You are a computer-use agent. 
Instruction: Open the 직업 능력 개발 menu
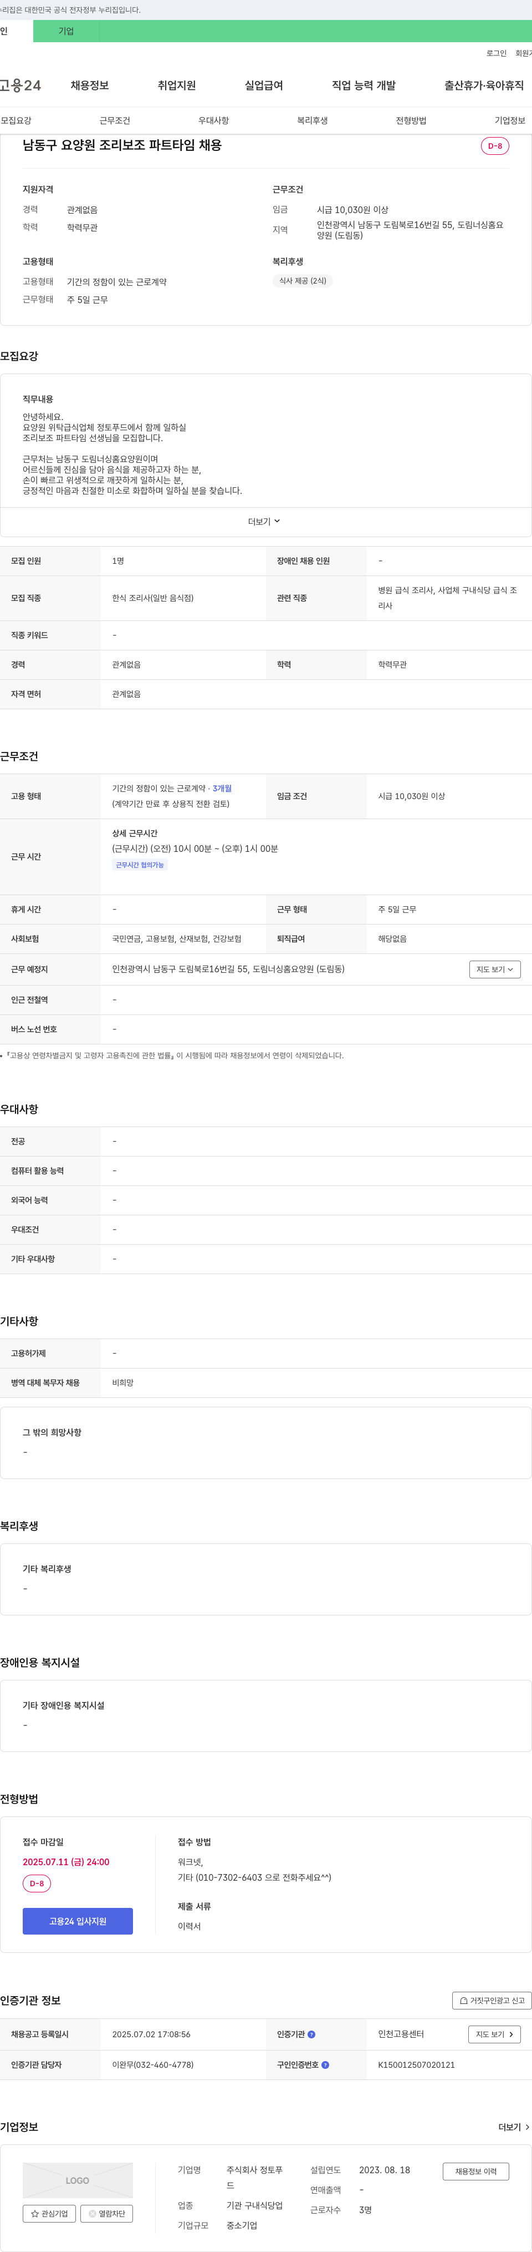point(364,85)
